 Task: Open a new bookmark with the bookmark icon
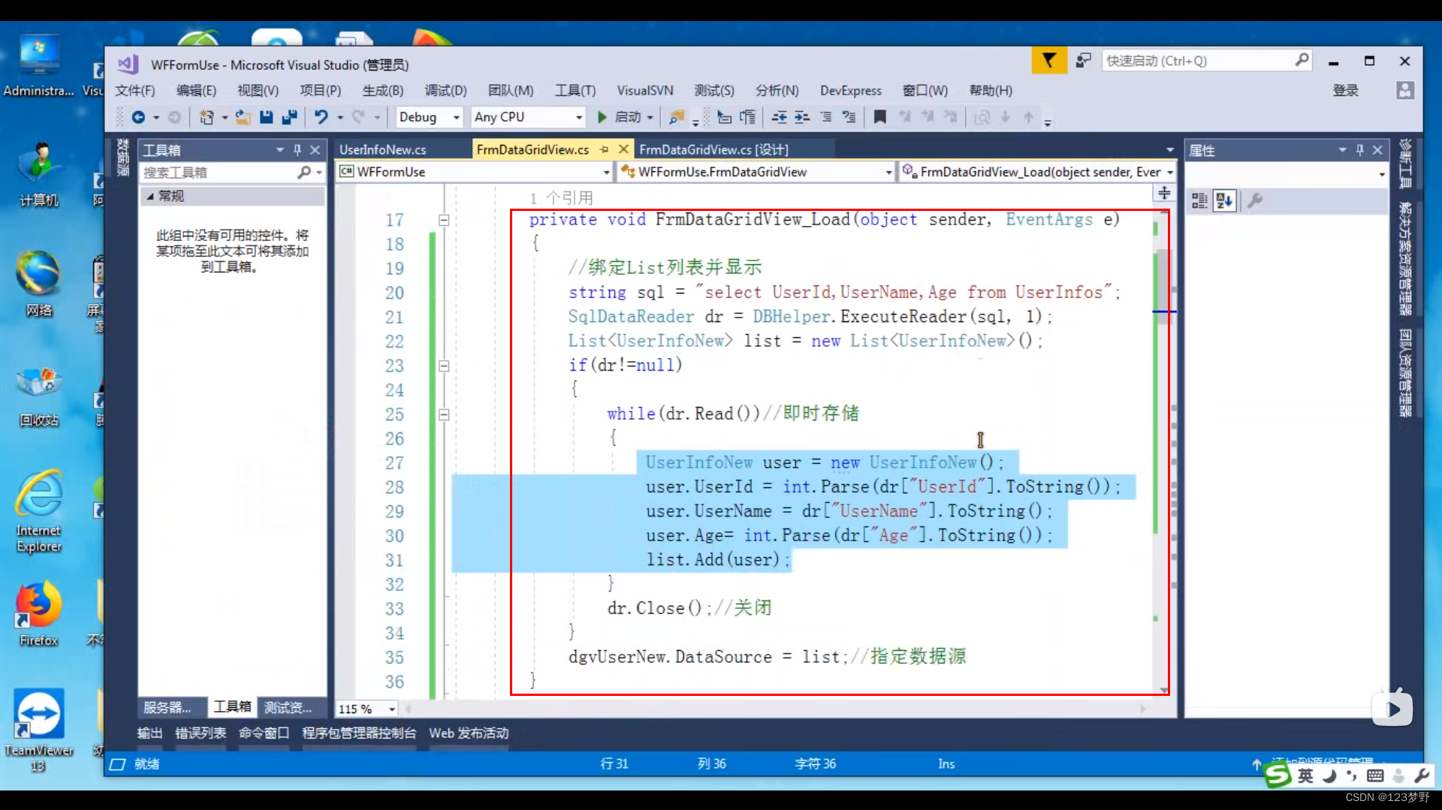pyautogui.click(x=879, y=117)
